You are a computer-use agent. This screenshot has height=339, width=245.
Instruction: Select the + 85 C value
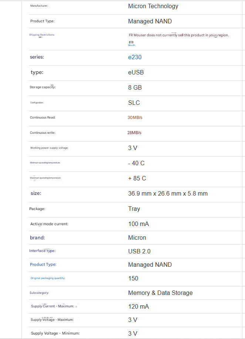tap(137, 178)
